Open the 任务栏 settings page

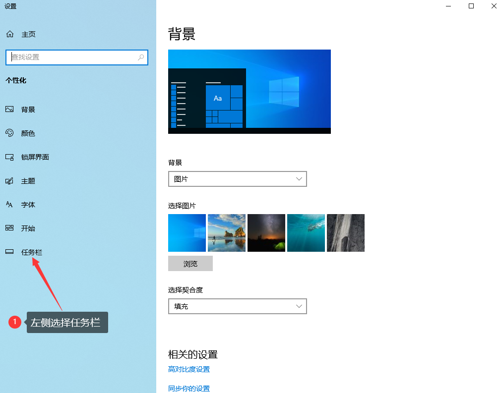[32, 252]
